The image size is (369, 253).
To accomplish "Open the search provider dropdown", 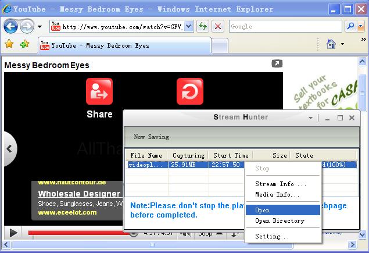I will point(361,26).
